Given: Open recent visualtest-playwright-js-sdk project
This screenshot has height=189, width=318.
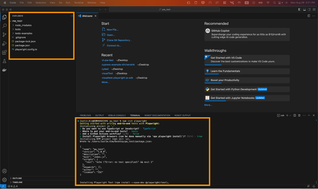Looking at the screenshot, I should point(117,78).
